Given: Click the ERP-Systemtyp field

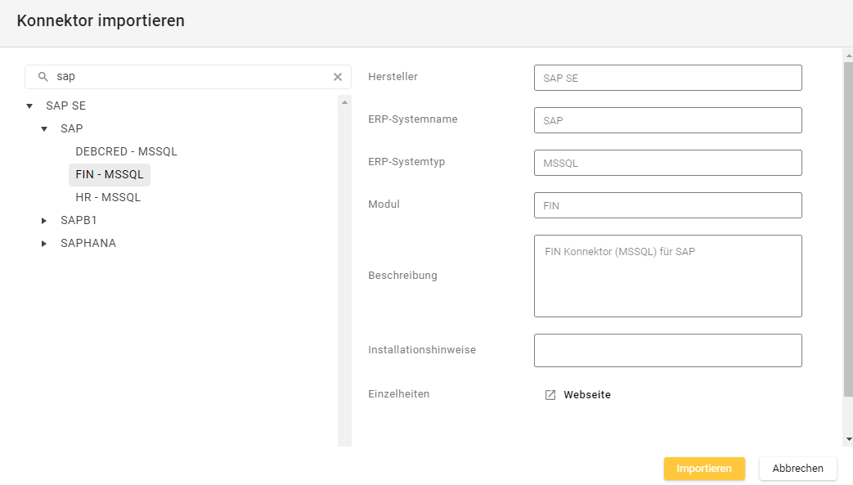Looking at the screenshot, I should point(667,163).
